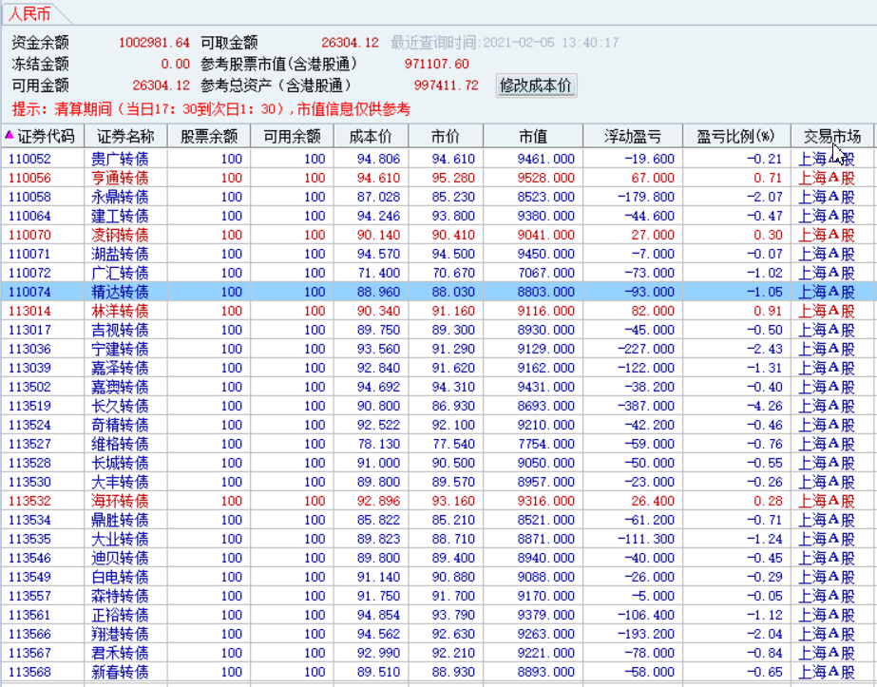Click the 修改成本价 button

[536, 86]
